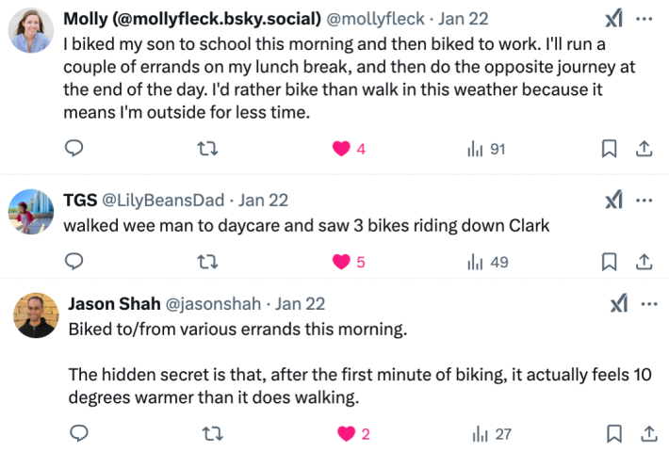Click TGS's profile avatar
This screenshot has width=669, height=452.
click(x=30, y=211)
